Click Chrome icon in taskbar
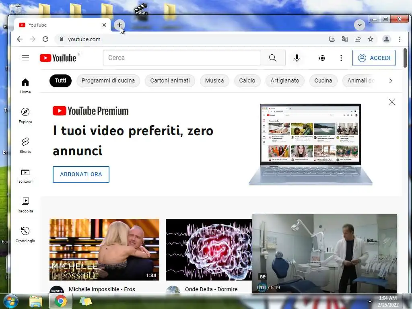 60,301
